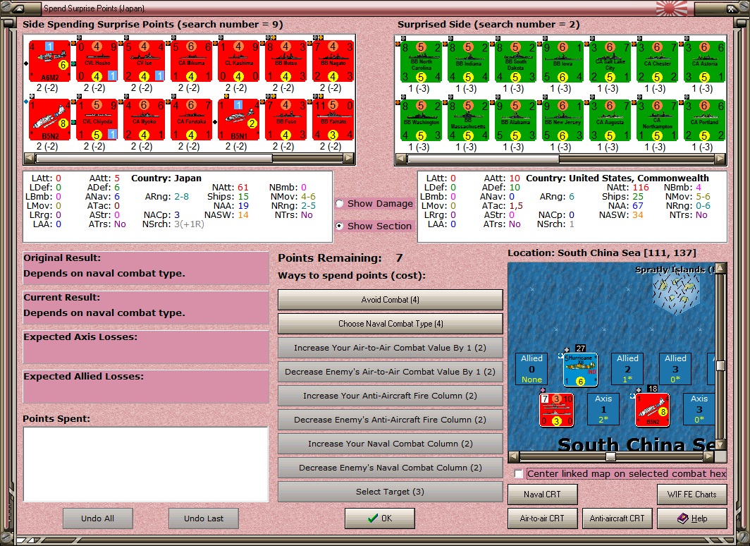Increase your naval combat column
750x546 pixels.
click(x=391, y=444)
